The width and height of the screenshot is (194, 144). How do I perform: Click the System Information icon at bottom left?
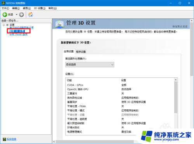tap(4, 139)
